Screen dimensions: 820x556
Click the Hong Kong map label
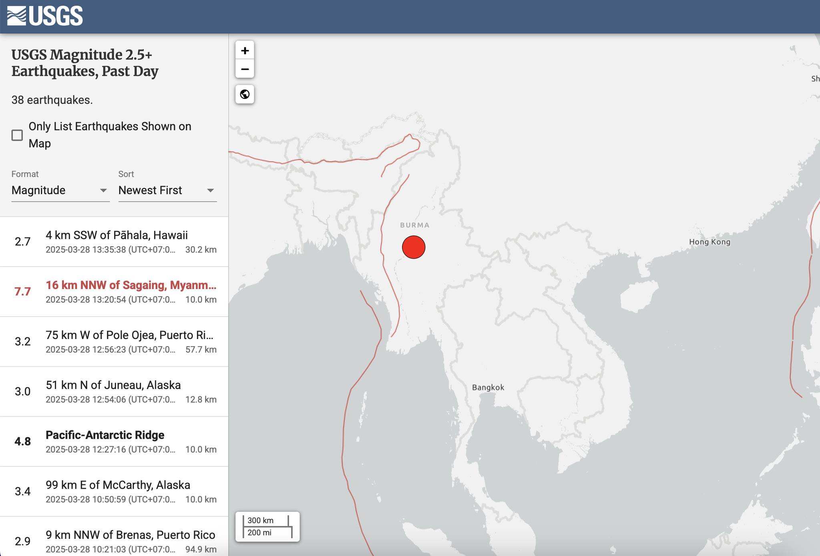(x=709, y=242)
